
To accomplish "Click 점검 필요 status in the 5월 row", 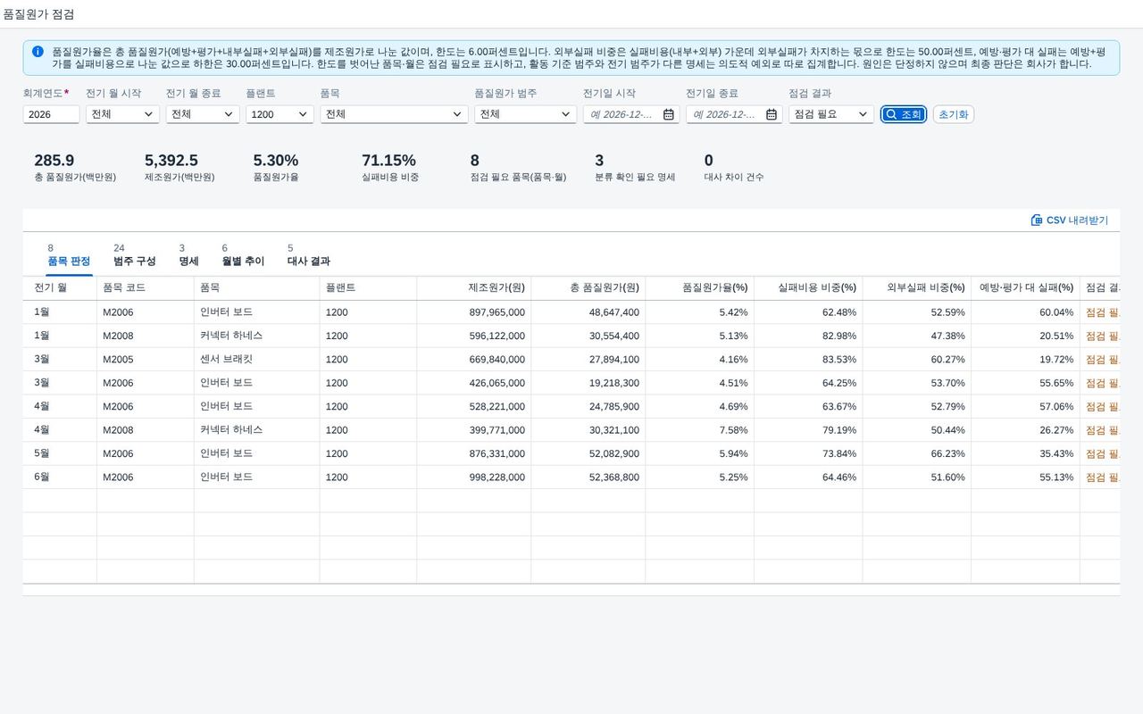I will [x=1102, y=453].
